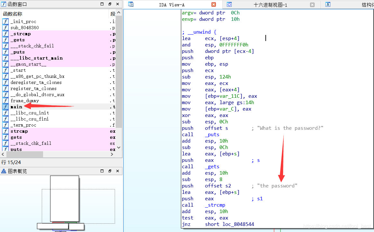Click function icon beside main

[x=5, y=107]
